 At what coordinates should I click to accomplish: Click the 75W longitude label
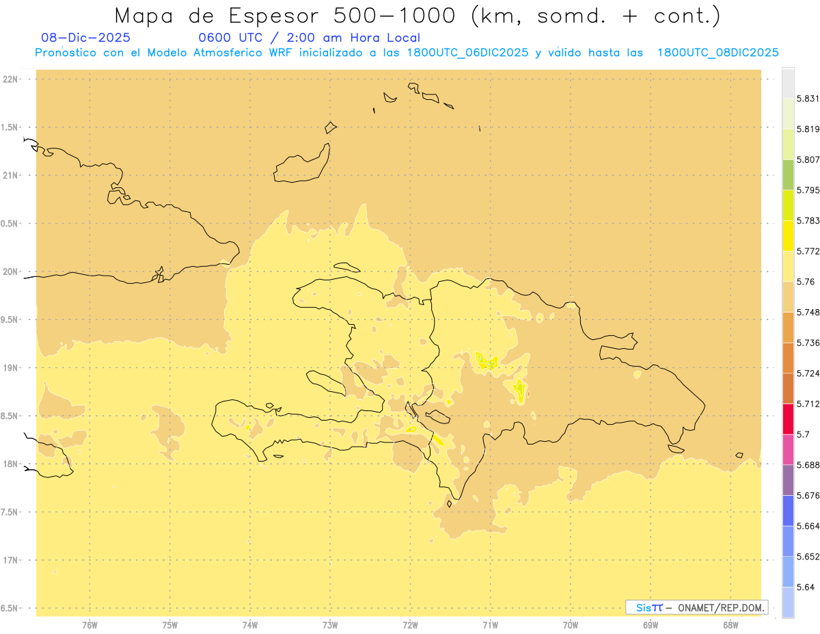tap(169, 625)
